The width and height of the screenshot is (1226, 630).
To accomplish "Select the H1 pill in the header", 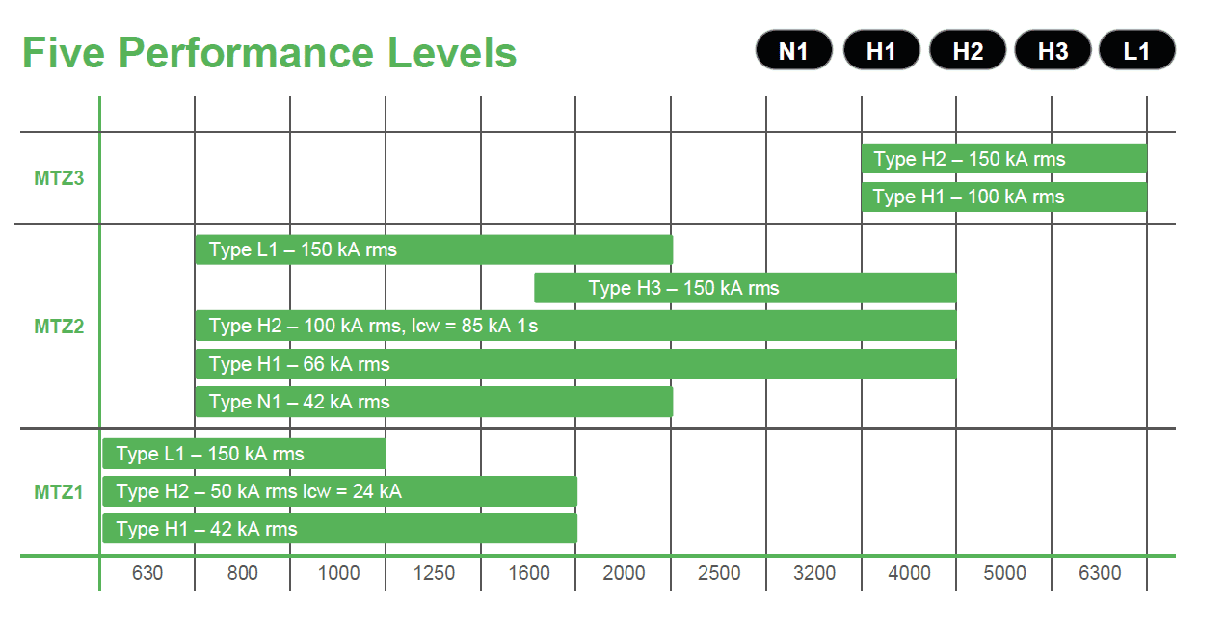I will pos(881,50).
